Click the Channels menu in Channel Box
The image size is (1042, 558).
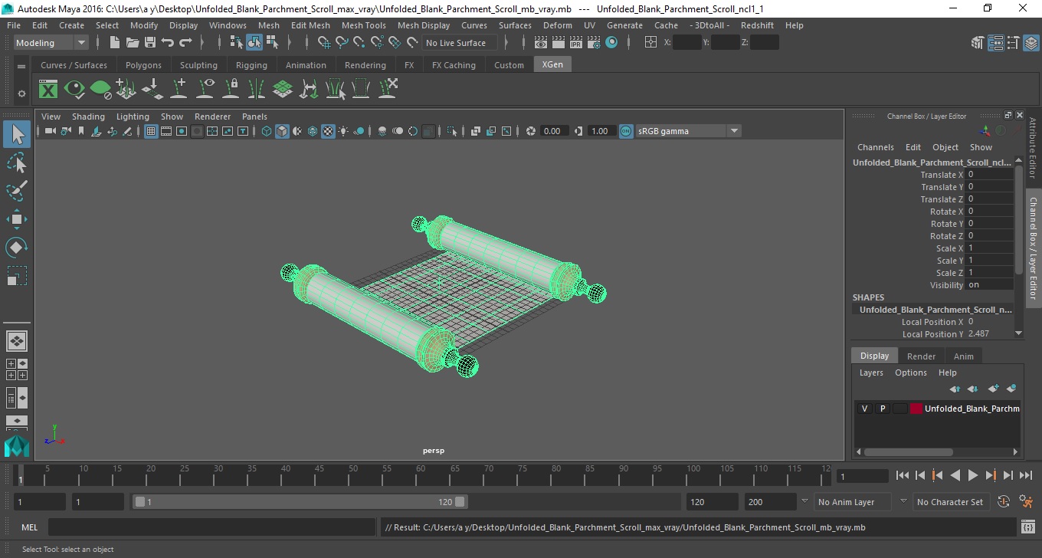coord(875,147)
